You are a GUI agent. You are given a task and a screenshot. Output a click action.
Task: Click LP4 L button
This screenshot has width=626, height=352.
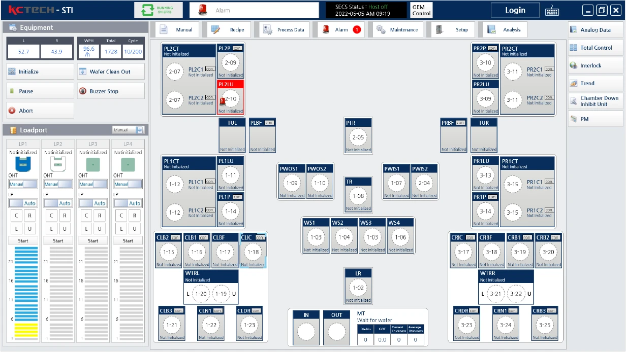[121, 229]
